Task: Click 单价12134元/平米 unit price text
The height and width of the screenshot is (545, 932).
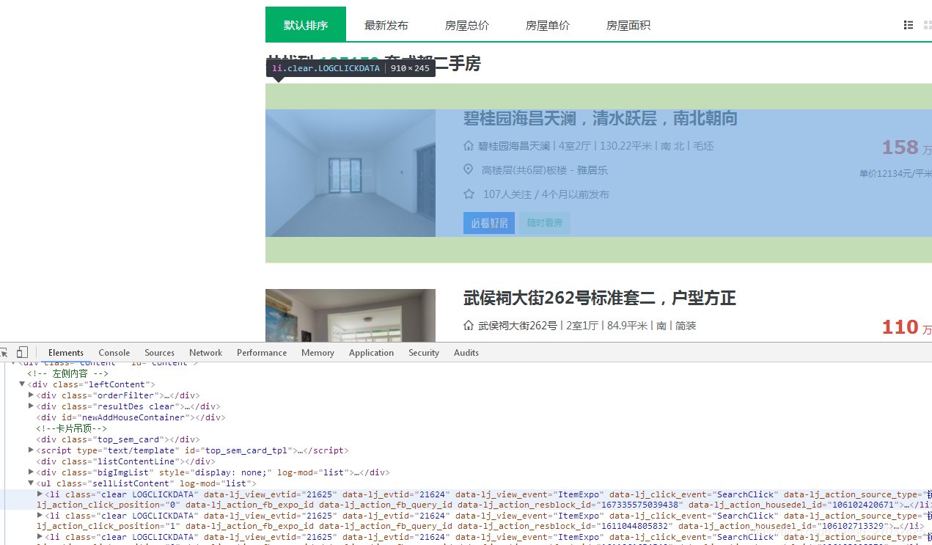Action: coord(895,174)
